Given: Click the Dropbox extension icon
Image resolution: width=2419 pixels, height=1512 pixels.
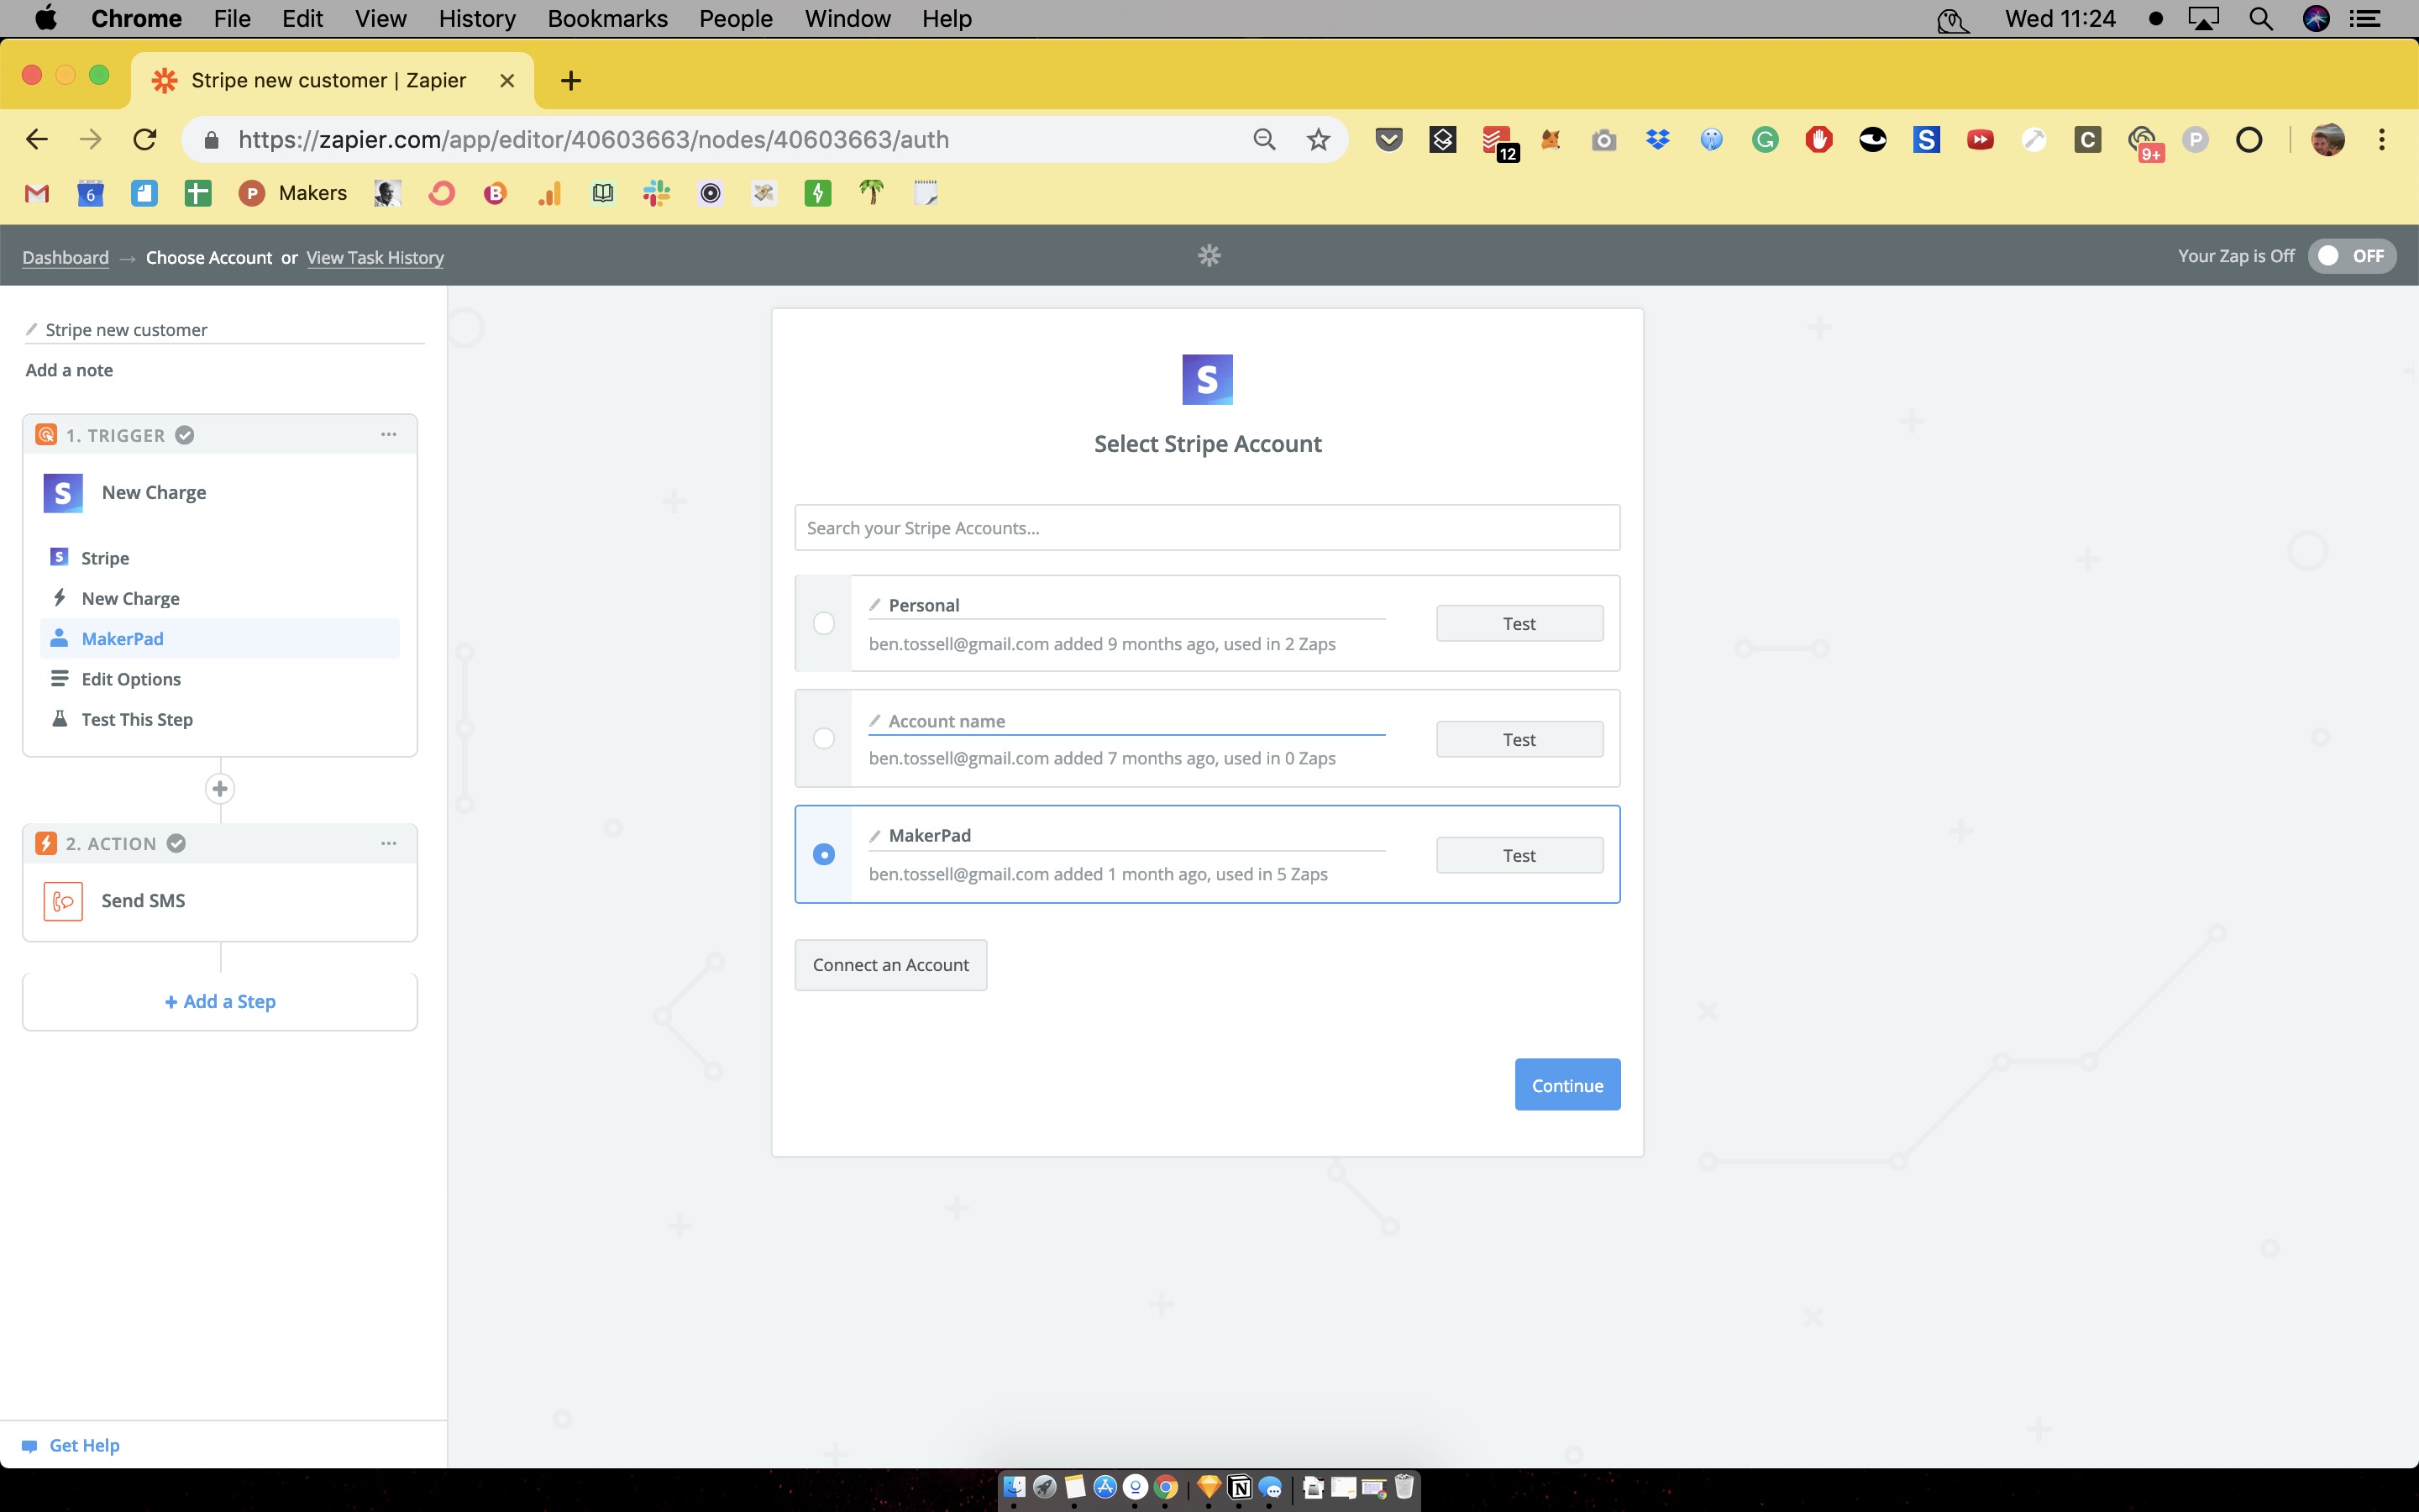Looking at the screenshot, I should [x=1657, y=139].
